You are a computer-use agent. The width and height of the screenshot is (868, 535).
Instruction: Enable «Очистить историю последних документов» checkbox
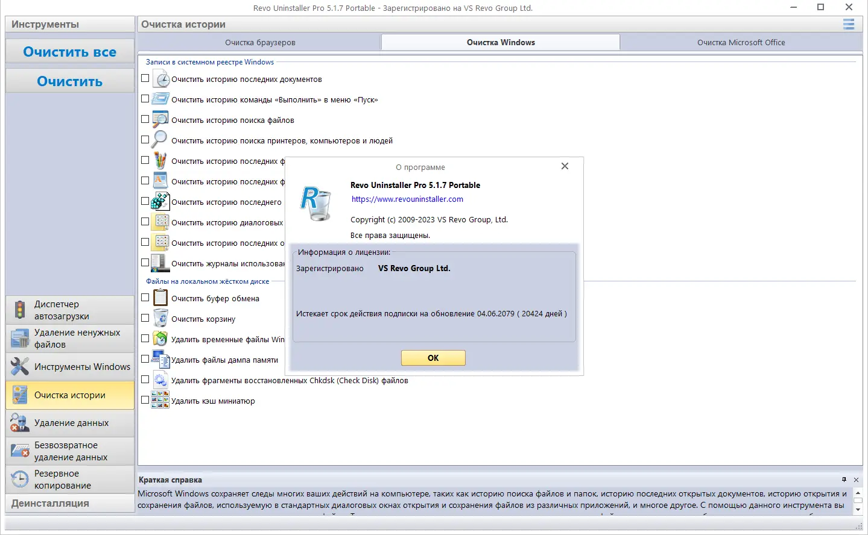click(x=145, y=78)
